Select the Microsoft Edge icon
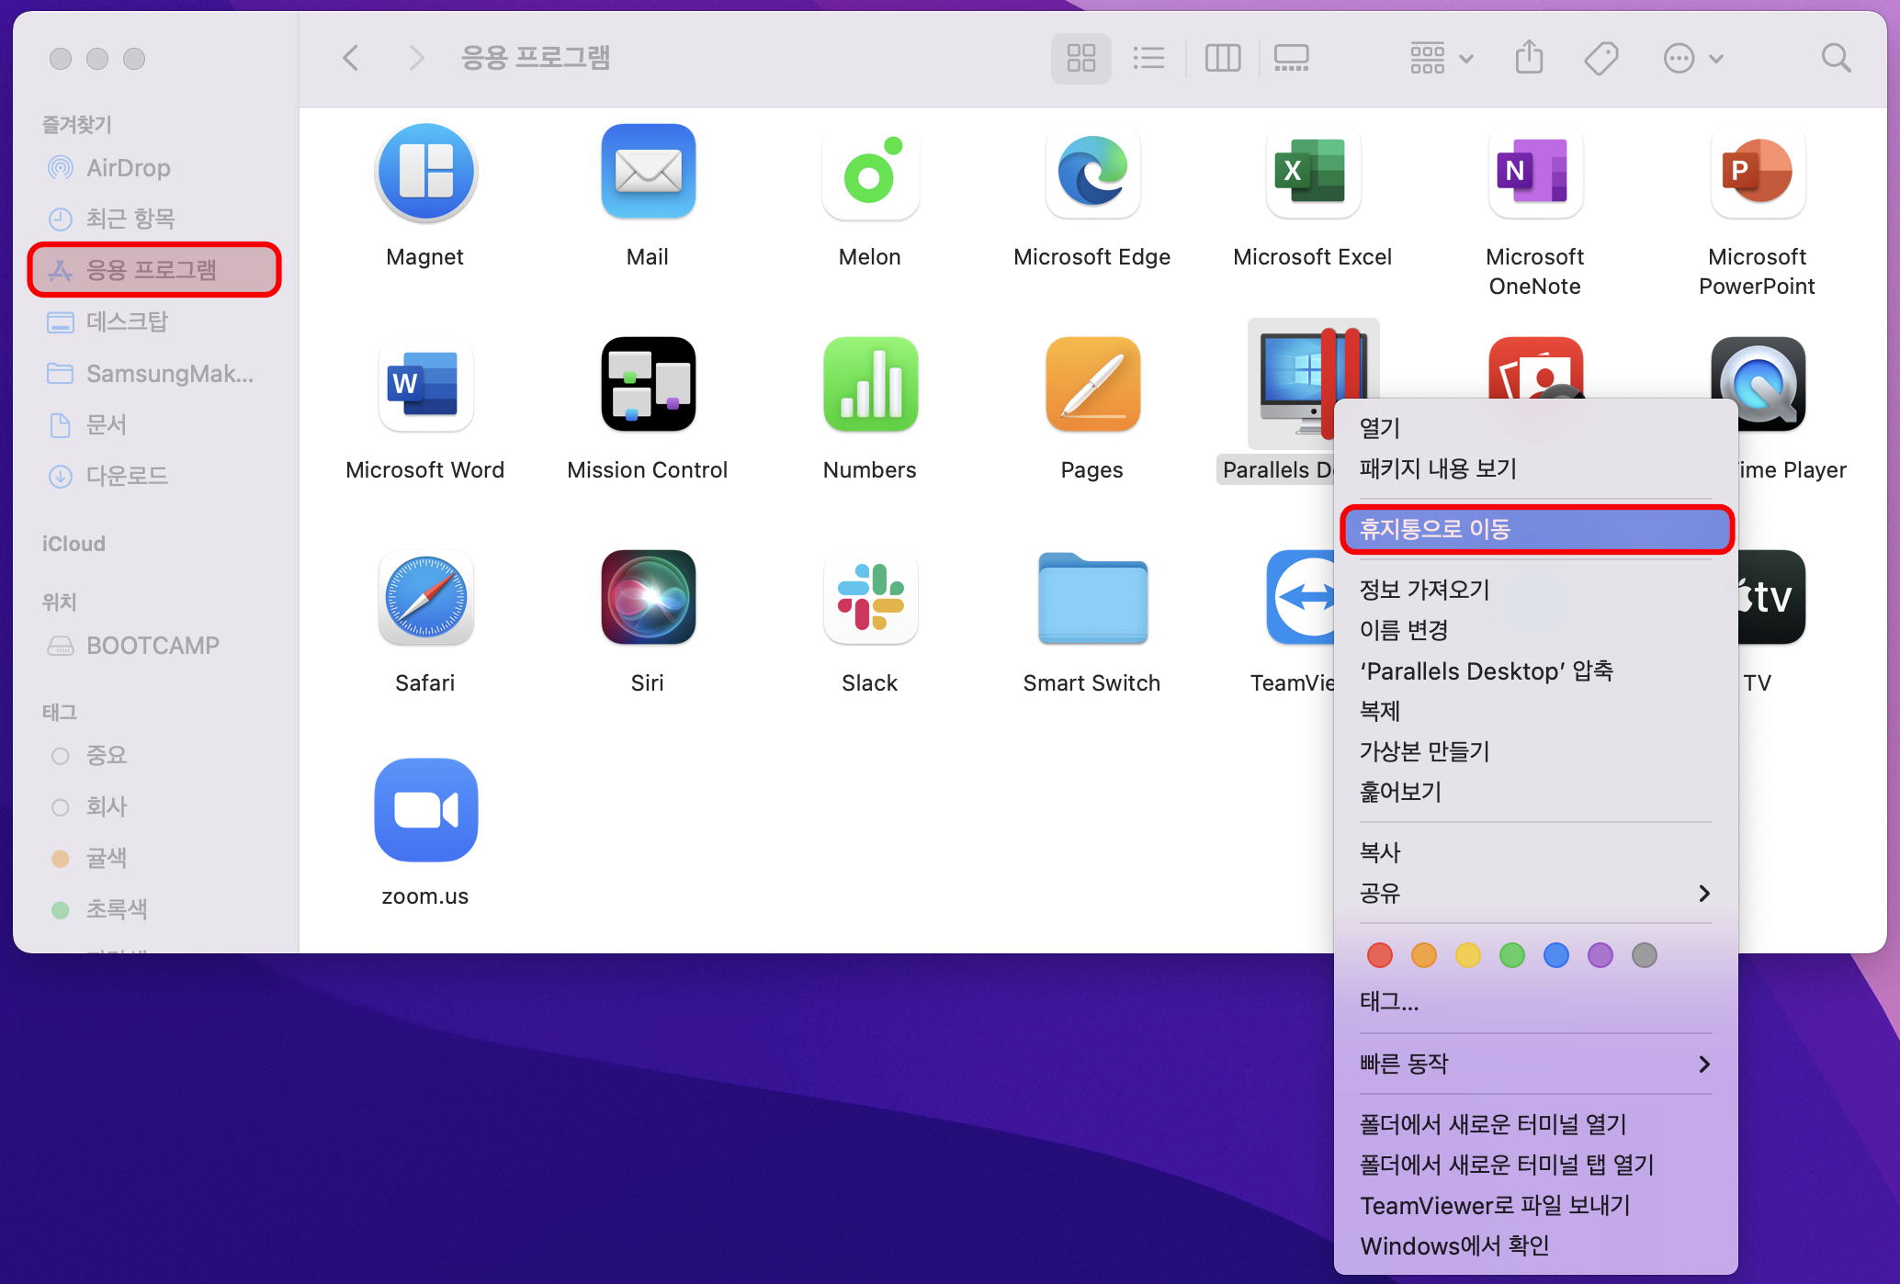Image resolution: width=1900 pixels, height=1284 pixels. [1091, 172]
